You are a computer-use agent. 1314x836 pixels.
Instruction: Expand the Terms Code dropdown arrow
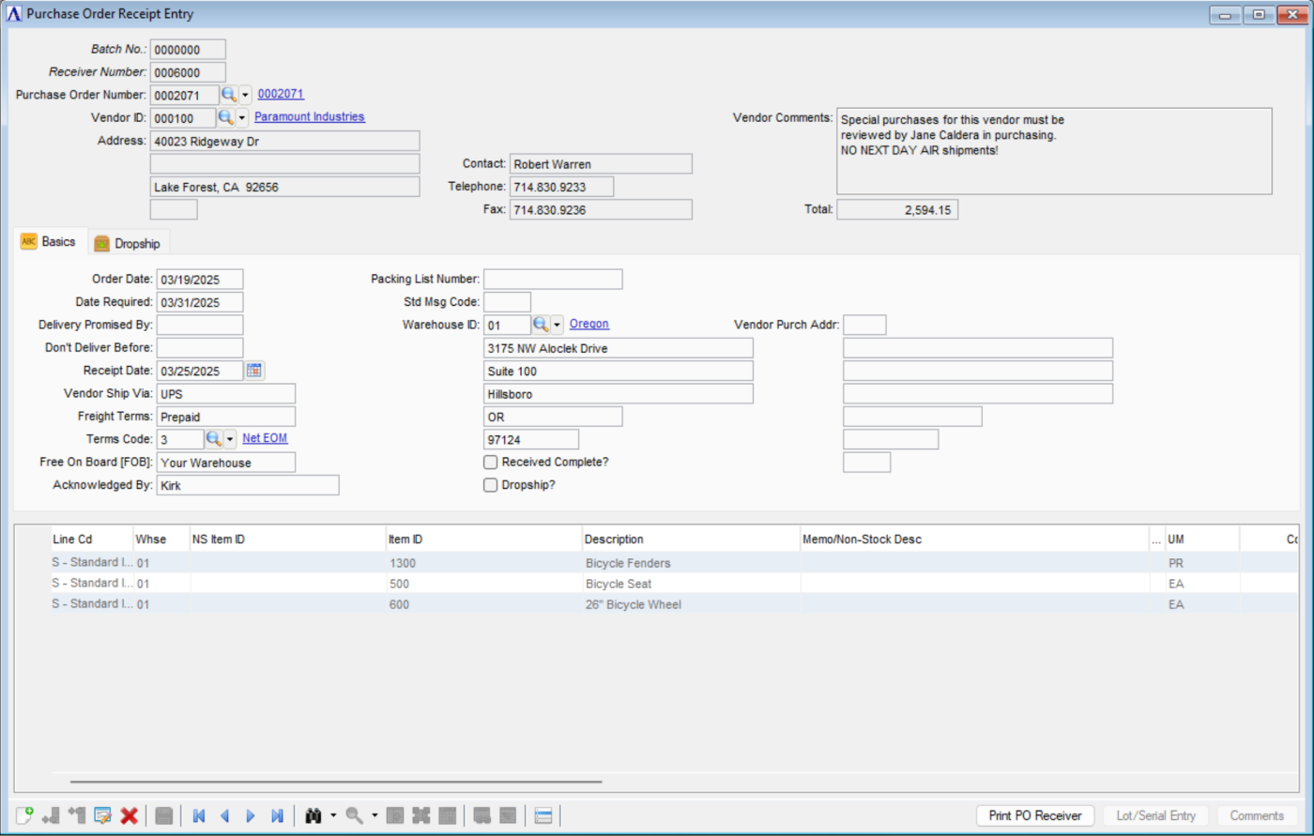coord(229,439)
